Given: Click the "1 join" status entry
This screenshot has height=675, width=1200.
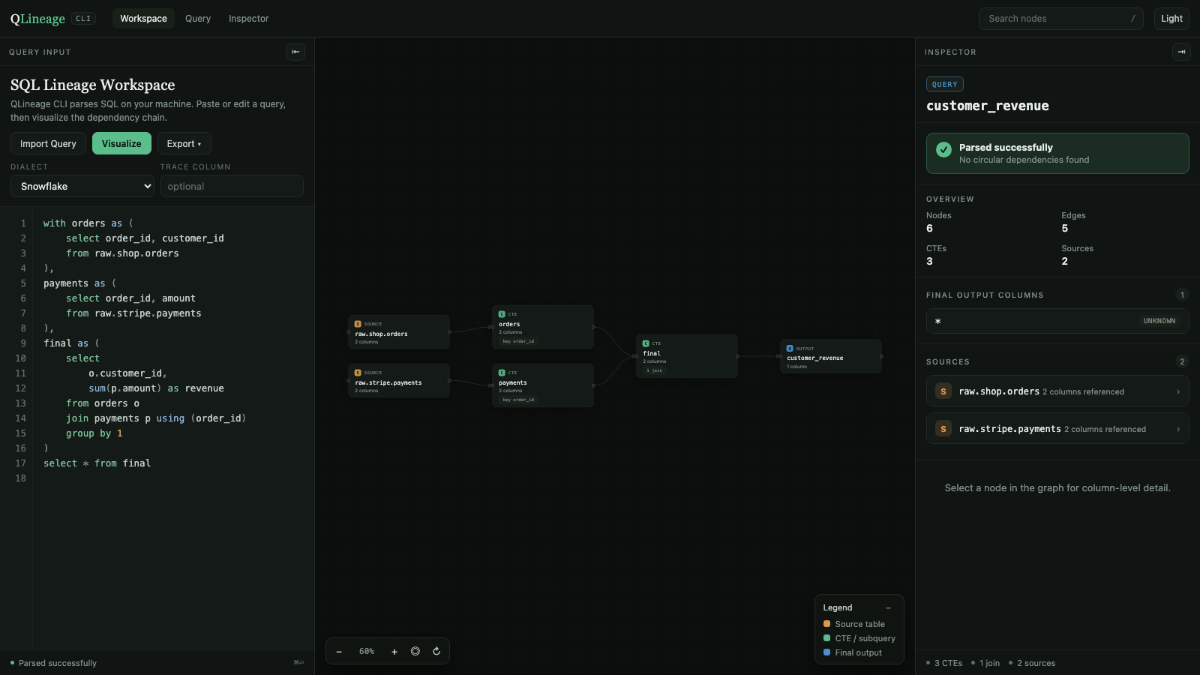Looking at the screenshot, I should [x=985, y=663].
